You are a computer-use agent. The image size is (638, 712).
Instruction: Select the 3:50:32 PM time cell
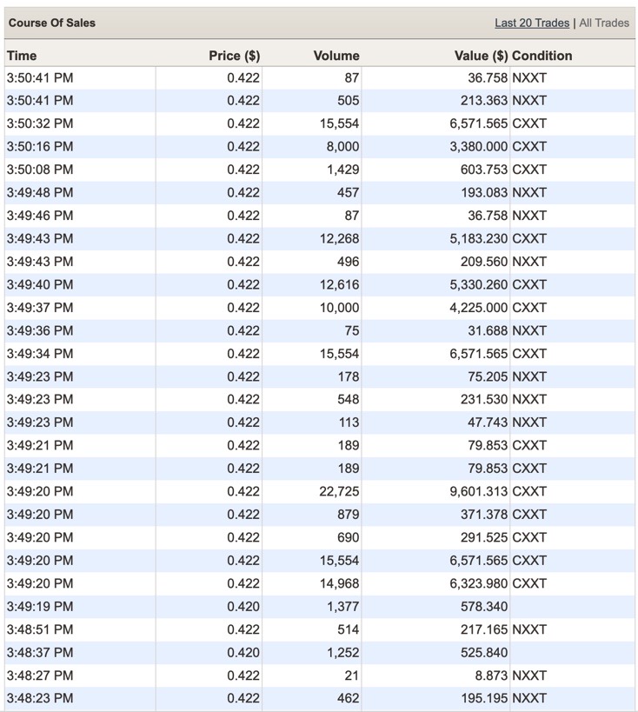tap(40, 123)
